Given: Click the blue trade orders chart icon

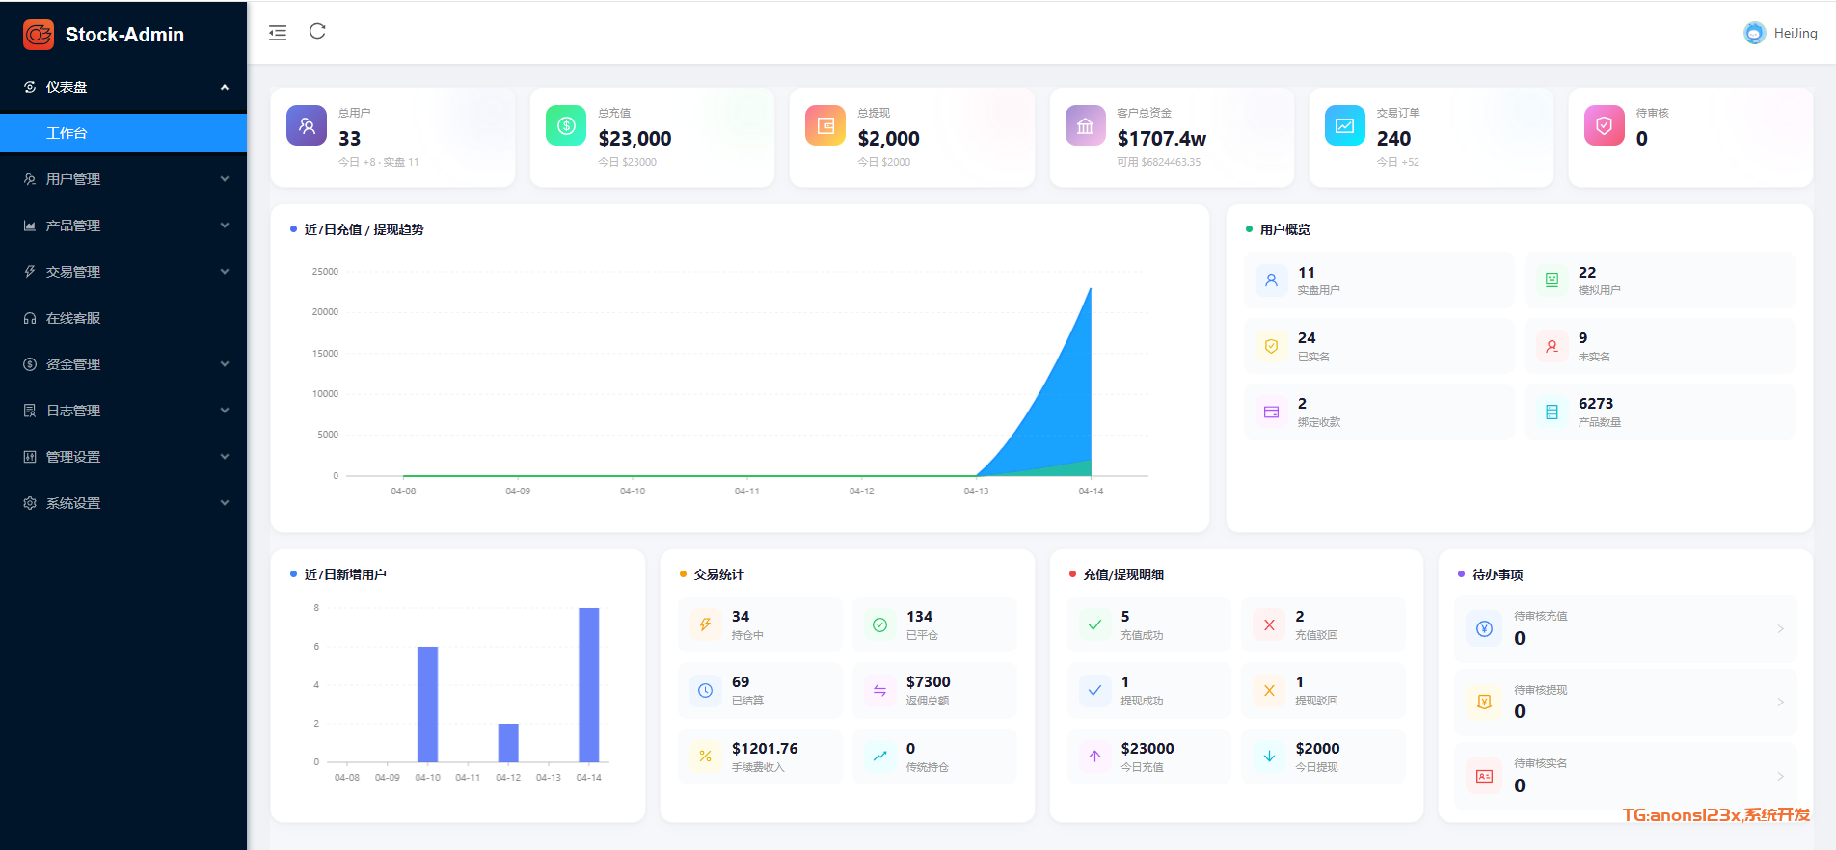Looking at the screenshot, I should (x=1344, y=125).
